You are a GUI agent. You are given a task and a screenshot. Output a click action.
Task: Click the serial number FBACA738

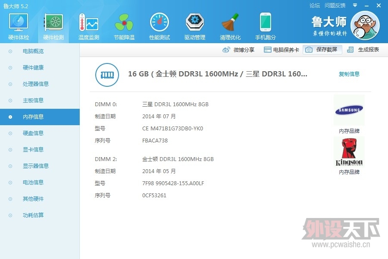pyautogui.click(x=155, y=141)
